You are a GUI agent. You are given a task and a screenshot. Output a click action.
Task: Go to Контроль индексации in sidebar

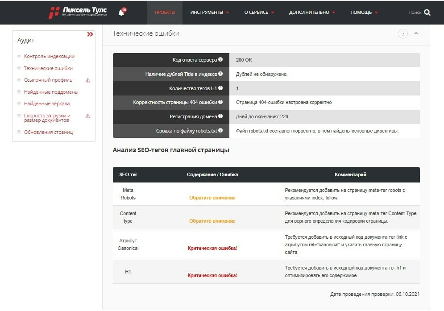49,57
